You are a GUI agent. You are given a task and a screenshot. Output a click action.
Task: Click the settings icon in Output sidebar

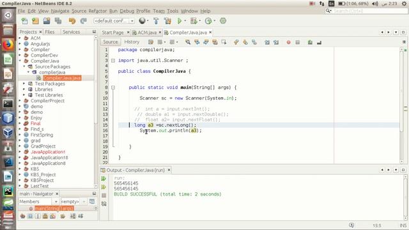[104, 204]
